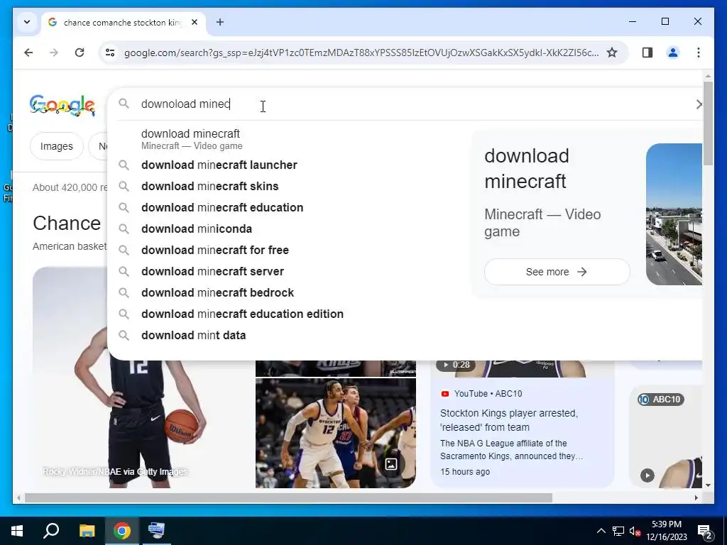Select 'download minecraft launcher' suggestion

290,165
